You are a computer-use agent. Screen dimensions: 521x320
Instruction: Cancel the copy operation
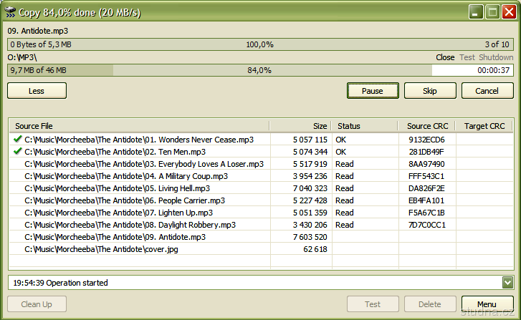pos(487,91)
